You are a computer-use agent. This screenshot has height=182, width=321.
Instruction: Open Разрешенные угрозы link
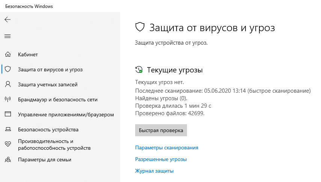[161, 159]
